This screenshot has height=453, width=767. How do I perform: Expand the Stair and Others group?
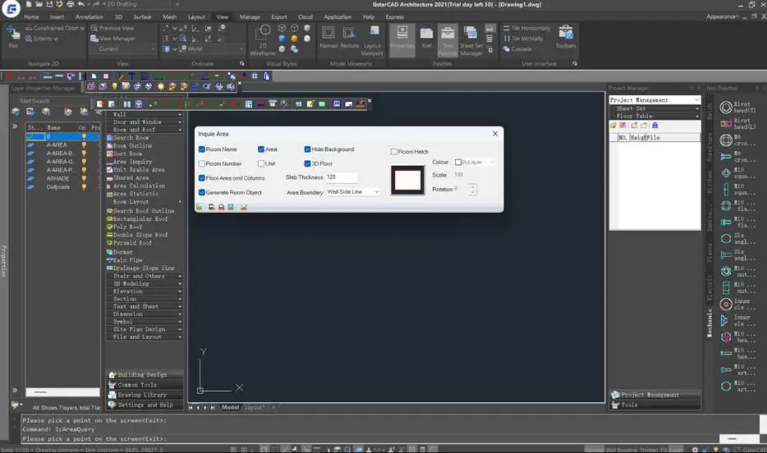pyautogui.click(x=145, y=276)
